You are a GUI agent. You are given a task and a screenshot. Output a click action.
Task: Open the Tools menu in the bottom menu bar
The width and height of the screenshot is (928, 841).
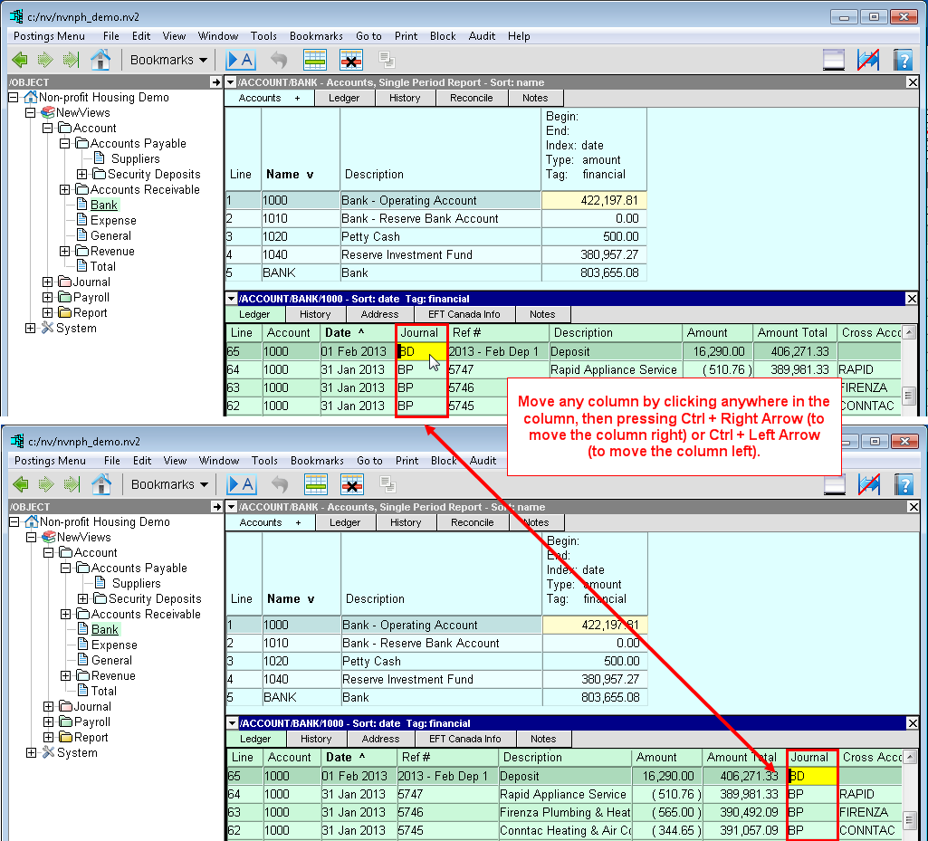[264, 461]
